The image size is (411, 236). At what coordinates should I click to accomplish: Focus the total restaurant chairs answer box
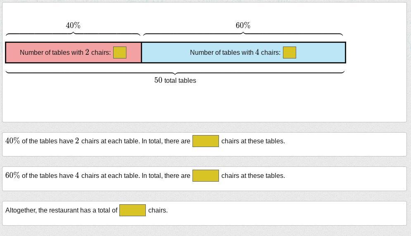(133, 210)
